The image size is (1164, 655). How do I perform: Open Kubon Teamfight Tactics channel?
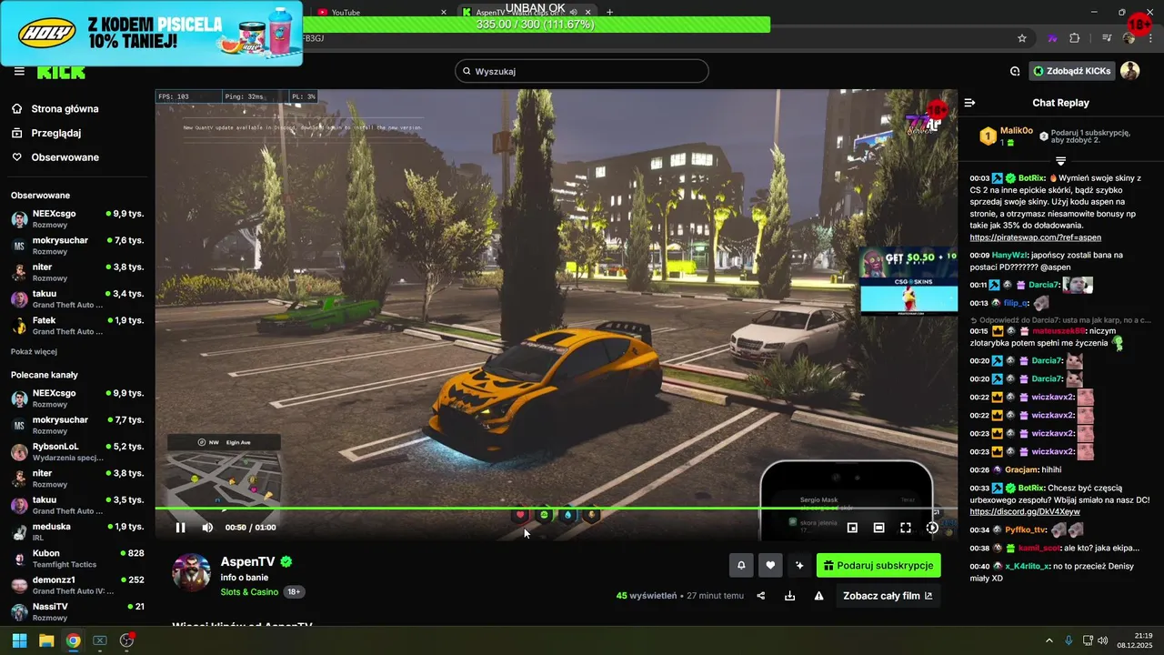click(77, 559)
